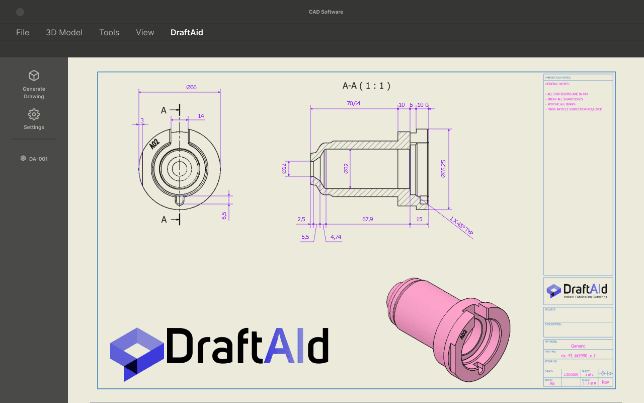Select the 70,64 length dimension
This screenshot has width=644, height=403.
354,103
